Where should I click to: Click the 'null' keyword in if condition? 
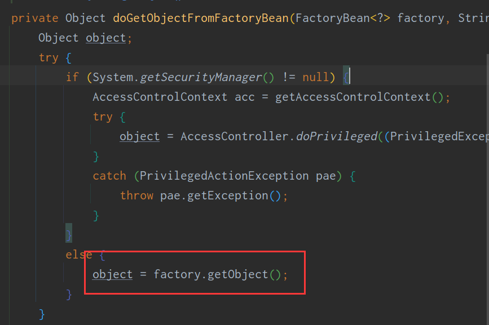pyautogui.click(x=316, y=77)
